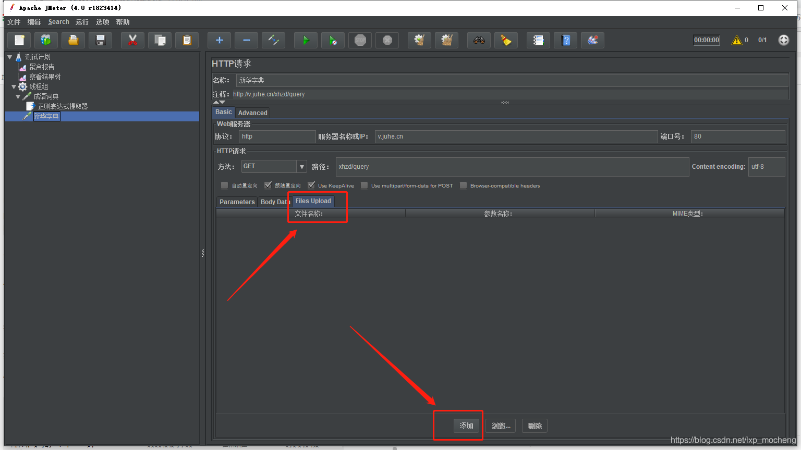Select the Files Upload tab
Screen dimensions: 801x450
313,201
